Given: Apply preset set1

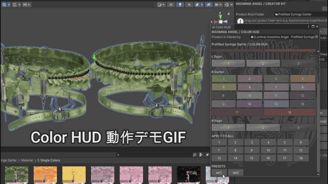Looking at the screenshot, I should (x=219, y=172).
